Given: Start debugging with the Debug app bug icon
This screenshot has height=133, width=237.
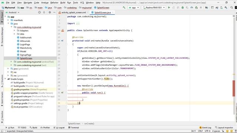Looking at the screenshot, I should (x=183, y=7).
